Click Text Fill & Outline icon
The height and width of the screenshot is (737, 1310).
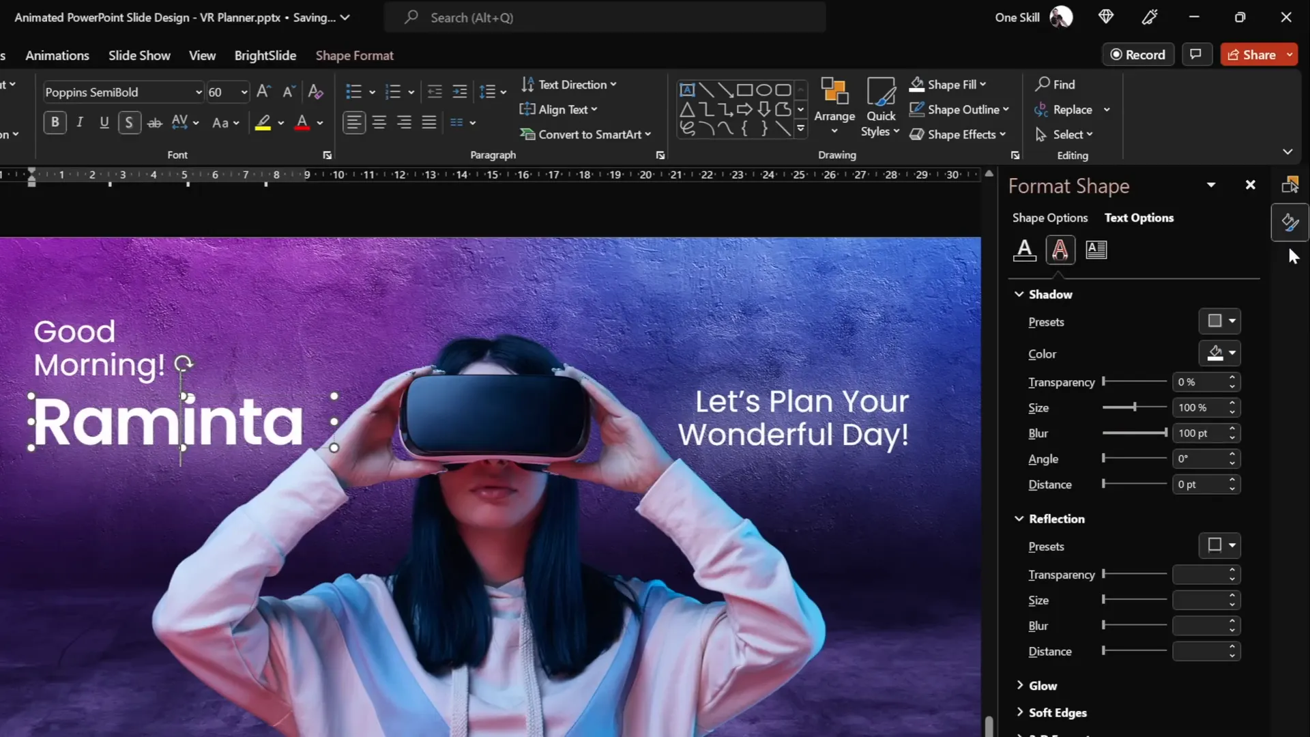point(1024,250)
